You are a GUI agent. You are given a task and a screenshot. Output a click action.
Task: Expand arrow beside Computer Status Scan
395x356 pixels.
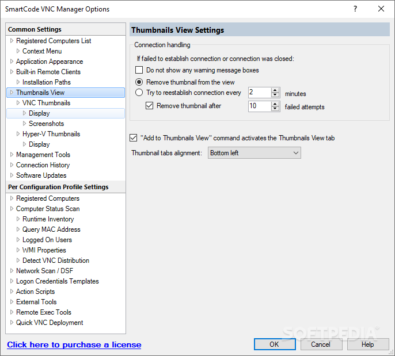pyautogui.click(x=12, y=208)
